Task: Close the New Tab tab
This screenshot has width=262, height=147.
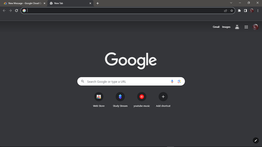Action: click(90, 3)
